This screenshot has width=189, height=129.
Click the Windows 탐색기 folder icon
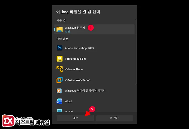coord(59,29)
